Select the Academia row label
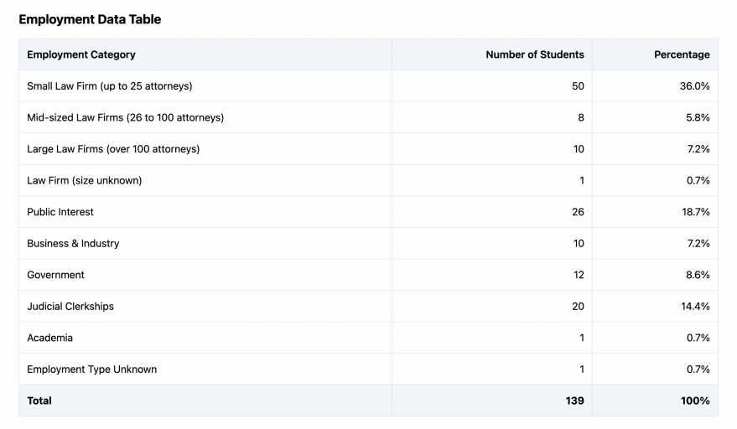This screenshot has width=737, height=429. click(x=50, y=338)
